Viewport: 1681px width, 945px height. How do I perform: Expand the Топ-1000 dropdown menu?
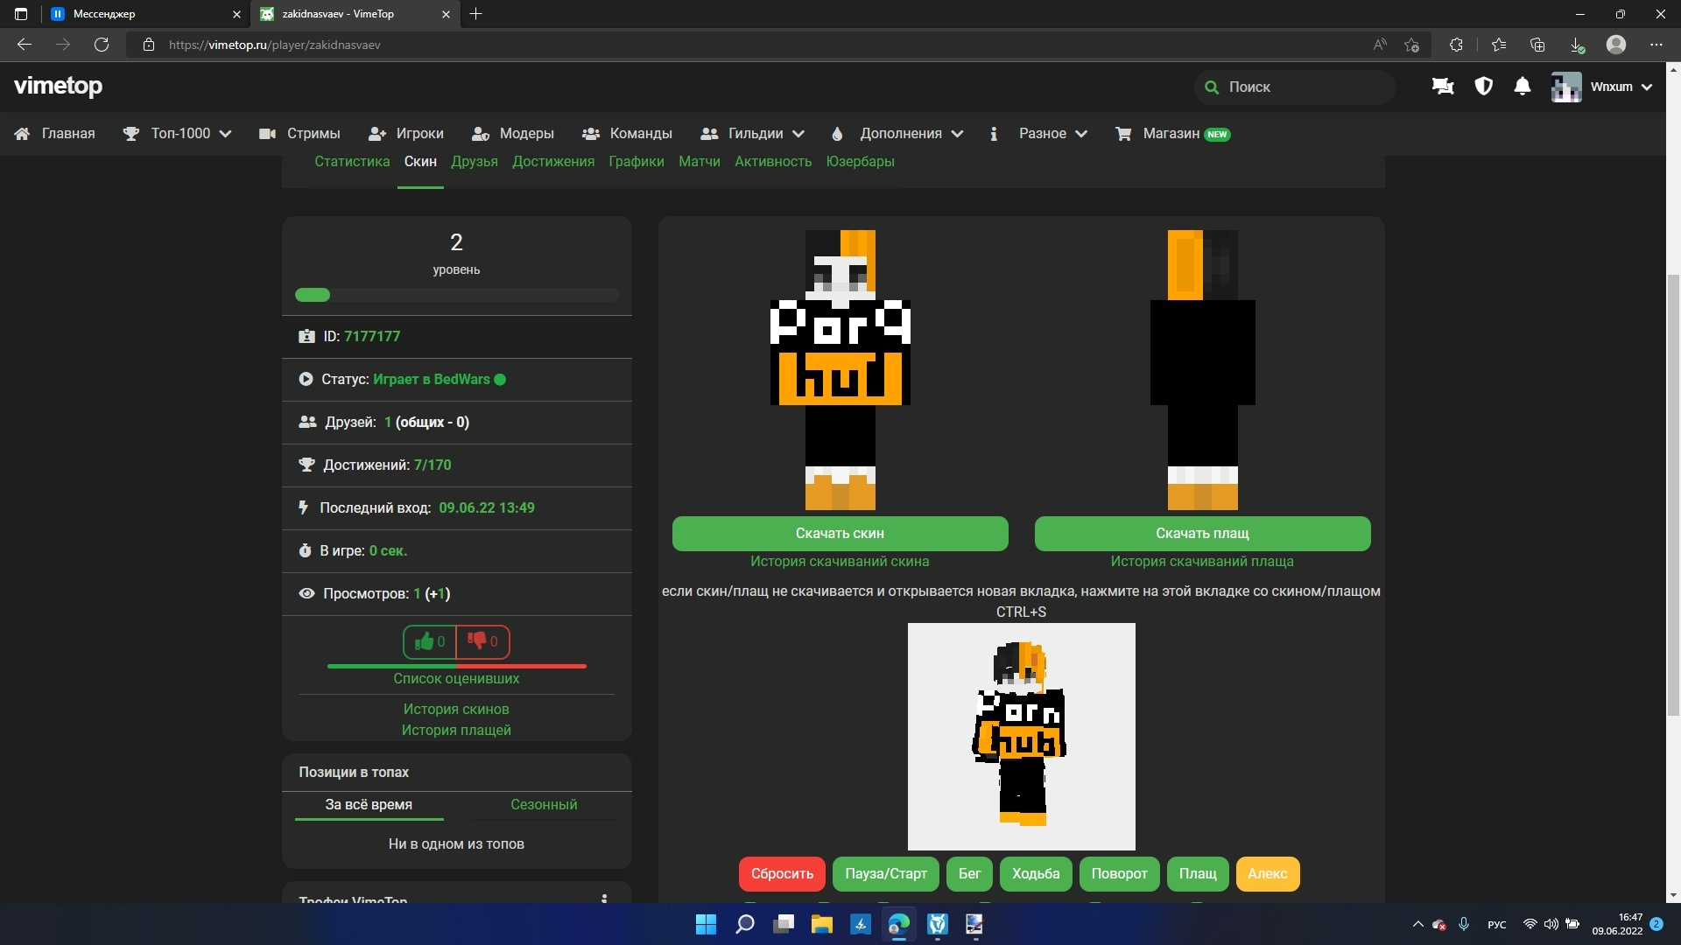(179, 133)
